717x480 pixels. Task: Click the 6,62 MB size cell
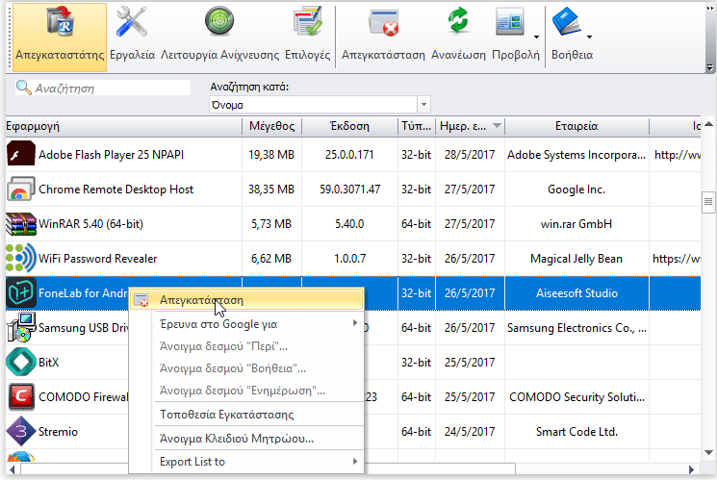click(271, 259)
